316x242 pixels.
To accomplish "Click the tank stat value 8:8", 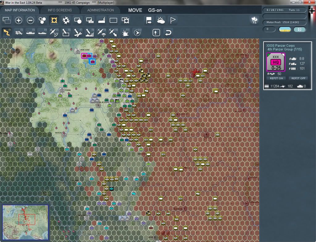I will tap(302, 59).
